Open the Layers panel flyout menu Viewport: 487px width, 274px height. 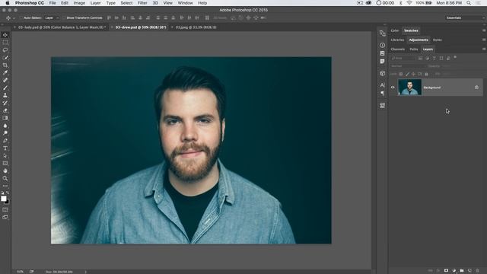[484, 49]
